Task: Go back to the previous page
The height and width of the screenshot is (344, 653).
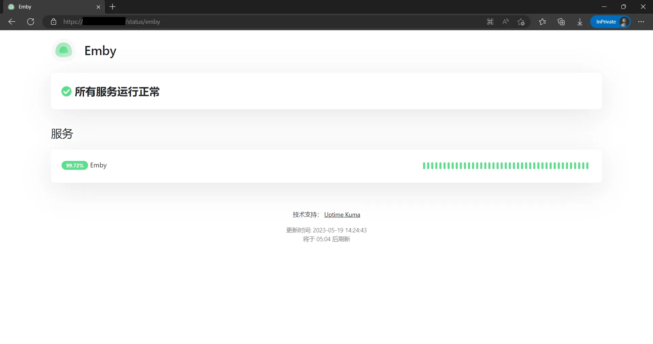Action: (x=12, y=22)
